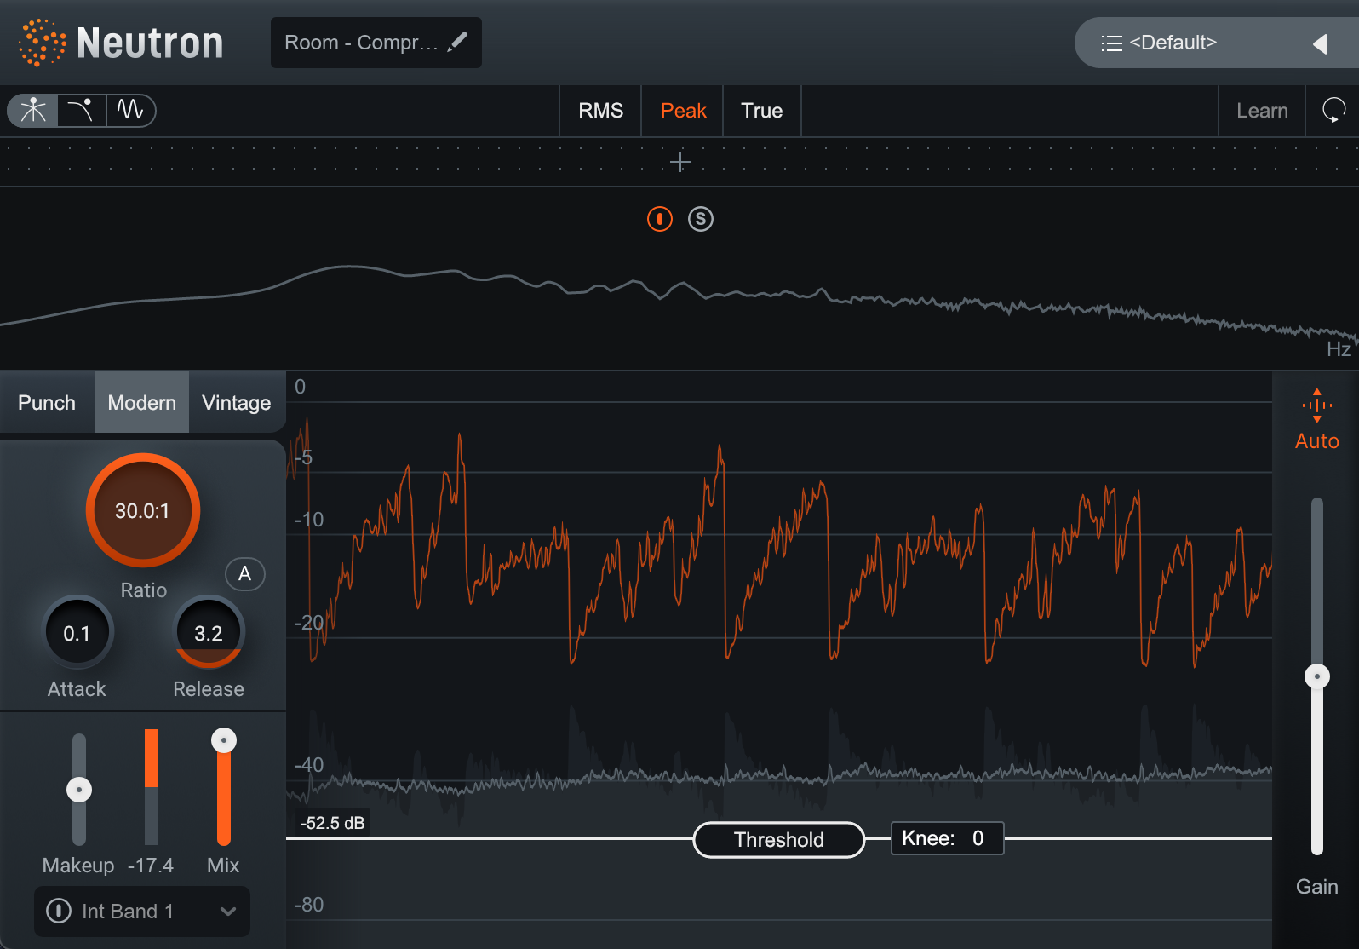The image size is (1359, 949).
Task: Toggle Auto gain icon
Action: click(1317, 405)
